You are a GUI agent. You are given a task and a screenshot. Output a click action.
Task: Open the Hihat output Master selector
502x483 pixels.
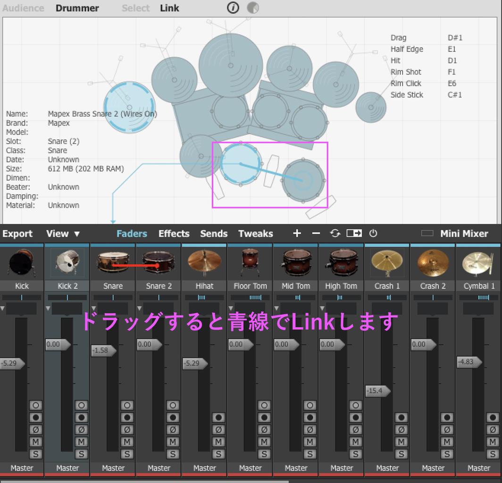pyautogui.click(x=205, y=468)
